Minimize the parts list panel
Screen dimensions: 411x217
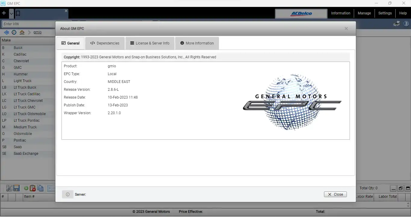click(x=393, y=188)
